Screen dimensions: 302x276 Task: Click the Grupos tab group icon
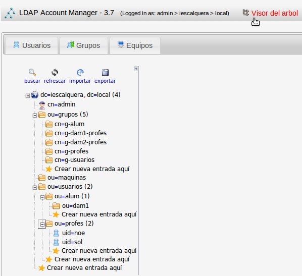coord(71,44)
